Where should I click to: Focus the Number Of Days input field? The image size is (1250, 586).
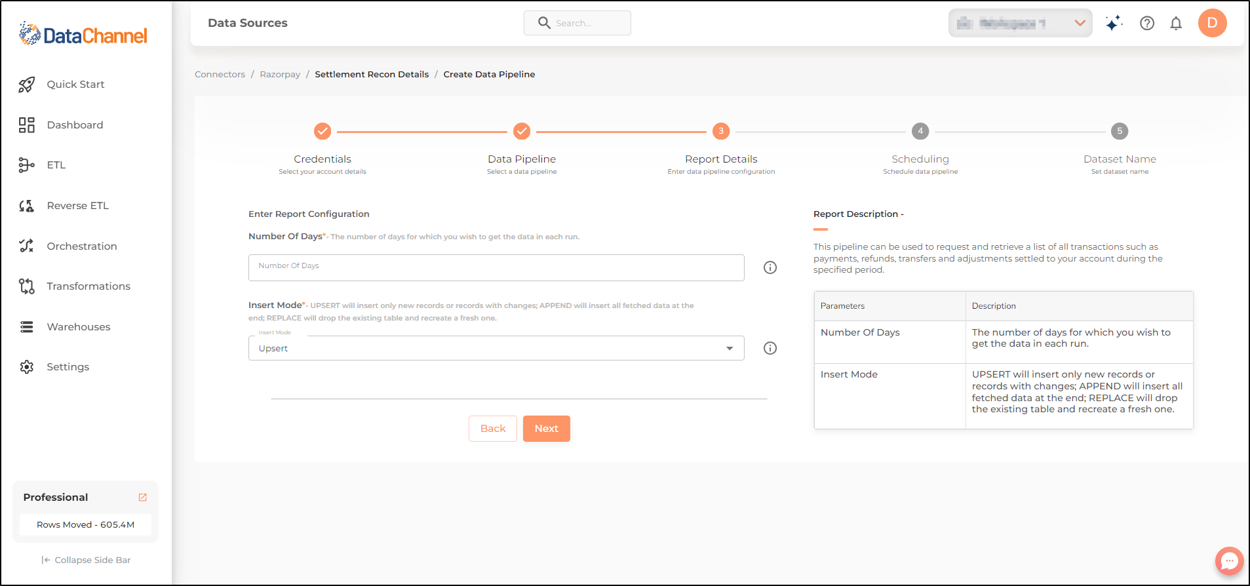pyautogui.click(x=496, y=267)
